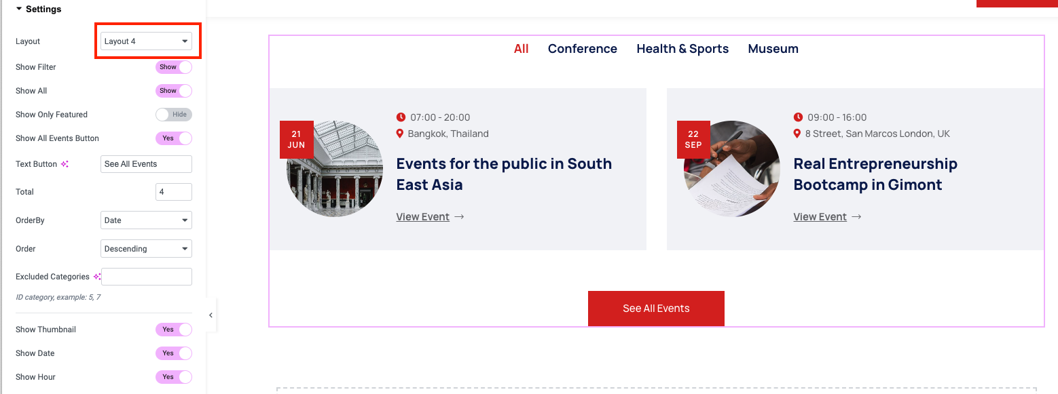Select the Health & Sports filter tab
This screenshot has width=1058, height=394.
pyautogui.click(x=682, y=49)
